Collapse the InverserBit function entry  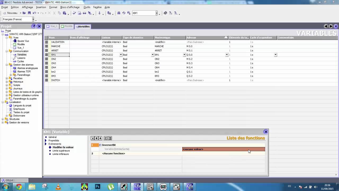coord(100,145)
